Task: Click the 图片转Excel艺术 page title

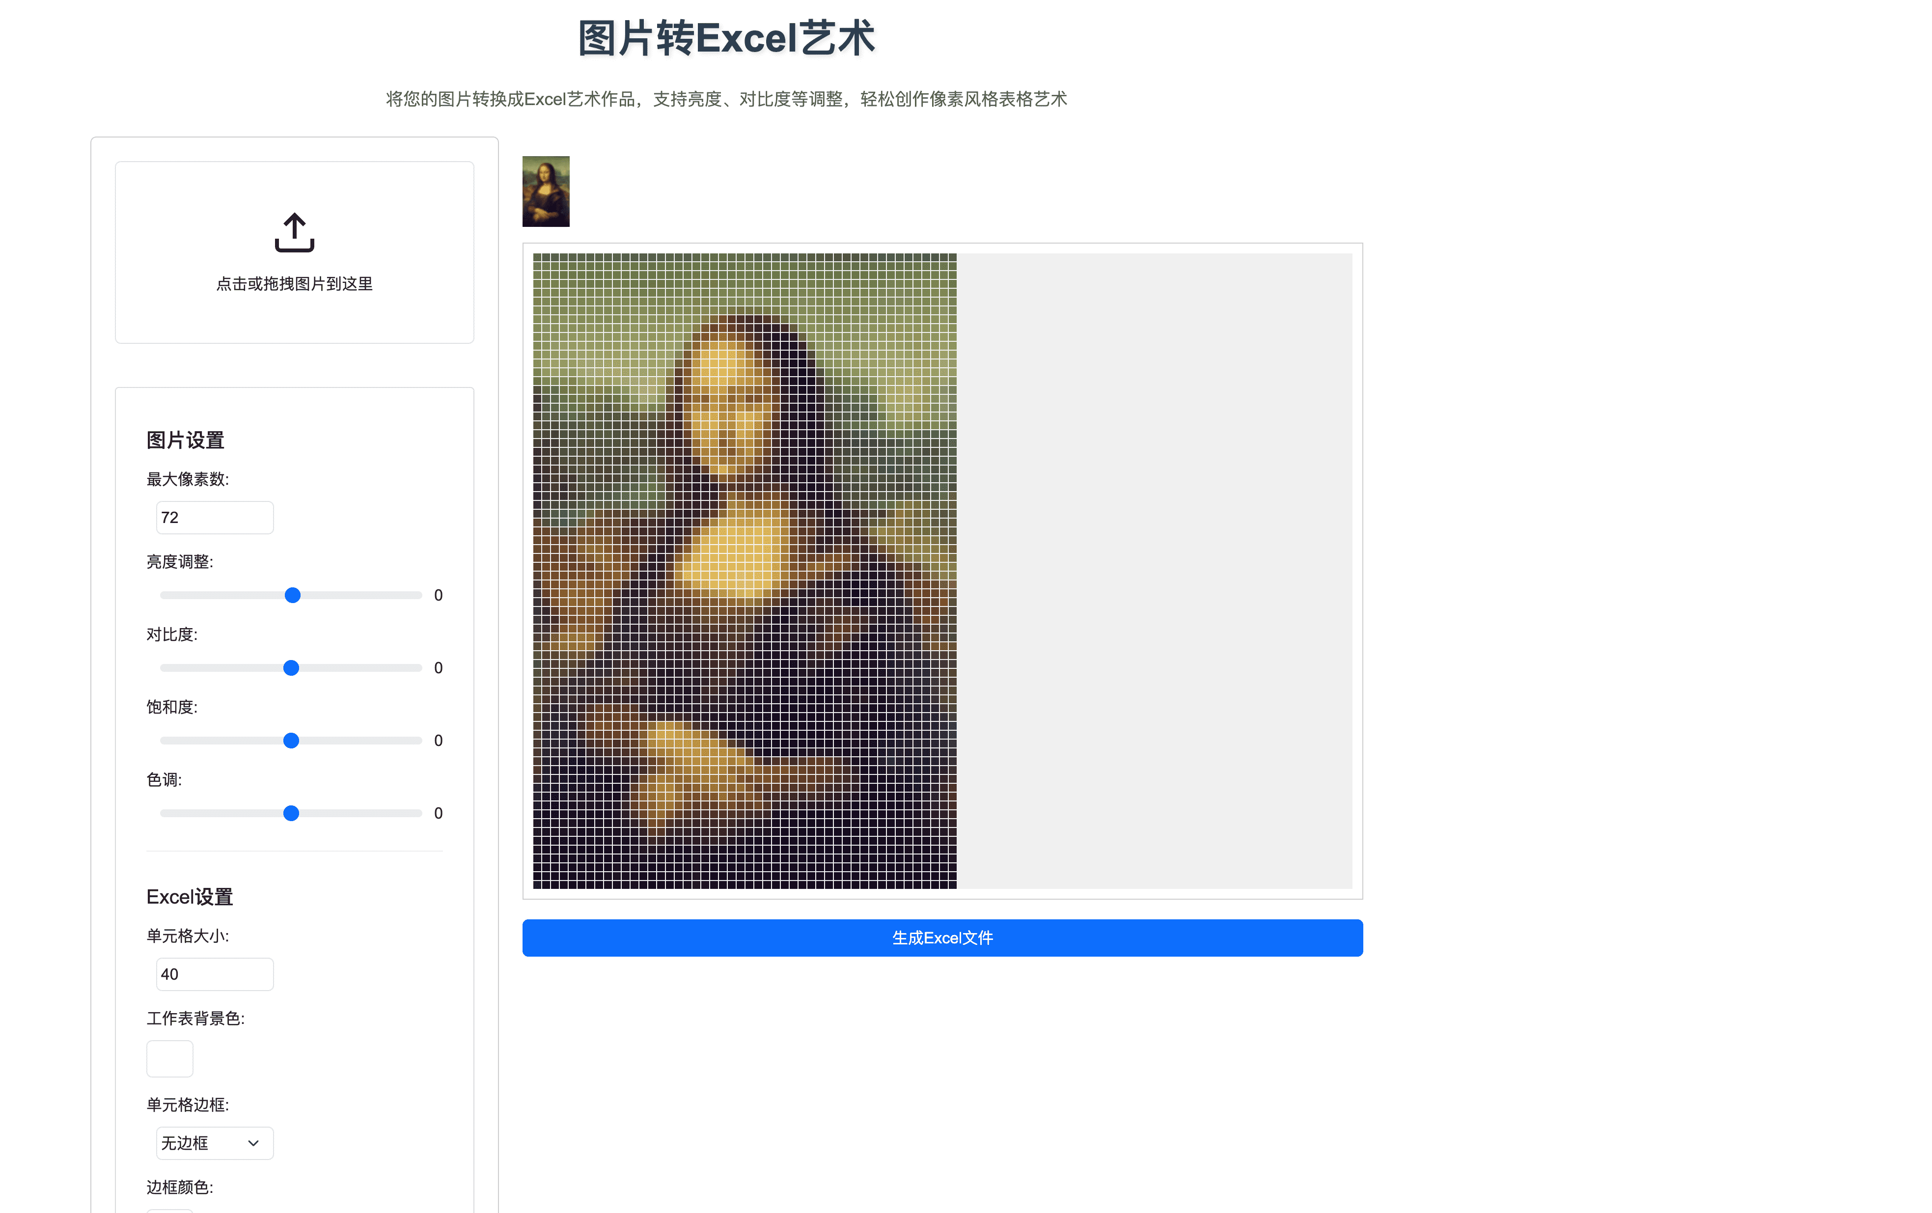Action: tap(726, 38)
